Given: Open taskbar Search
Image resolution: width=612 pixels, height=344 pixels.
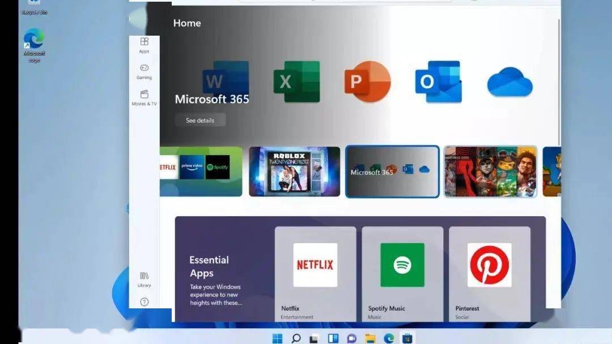Looking at the screenshot, I should pyautogui.click(x=296, y=338).
